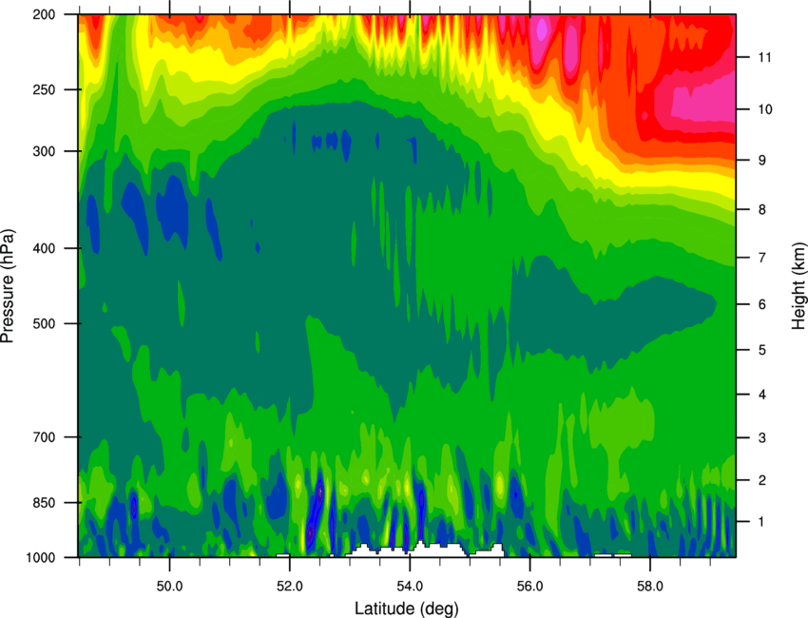Click the 52.0 latitude tick label
The image size is (808, 618).
pyautogui.click(x=290, y=587)
